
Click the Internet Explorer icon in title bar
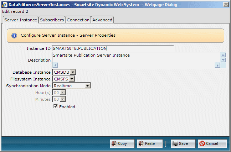click(5, 5)
